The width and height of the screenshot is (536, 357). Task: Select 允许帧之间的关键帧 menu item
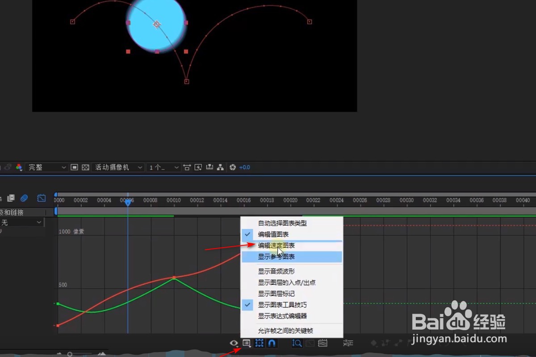click(292, 331)
